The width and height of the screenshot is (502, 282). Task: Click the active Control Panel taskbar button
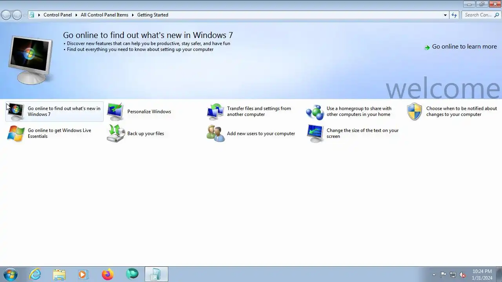[156, 274]
